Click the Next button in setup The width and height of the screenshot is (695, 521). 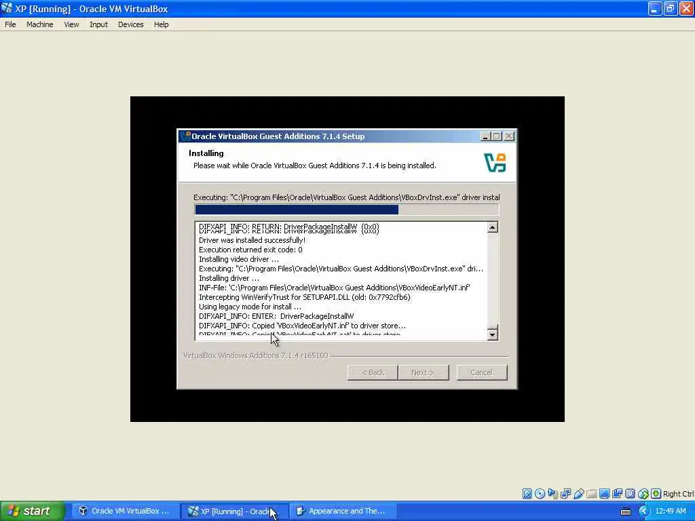[x=424, y=372]
